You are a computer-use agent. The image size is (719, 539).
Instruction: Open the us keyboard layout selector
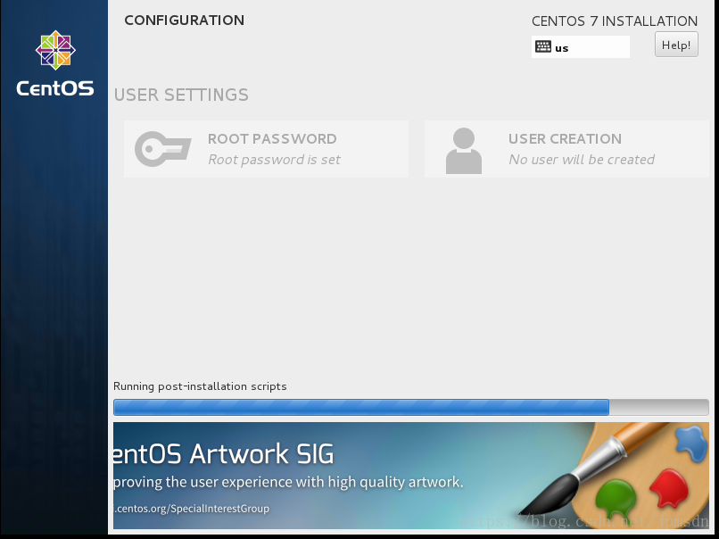point(581,47)
